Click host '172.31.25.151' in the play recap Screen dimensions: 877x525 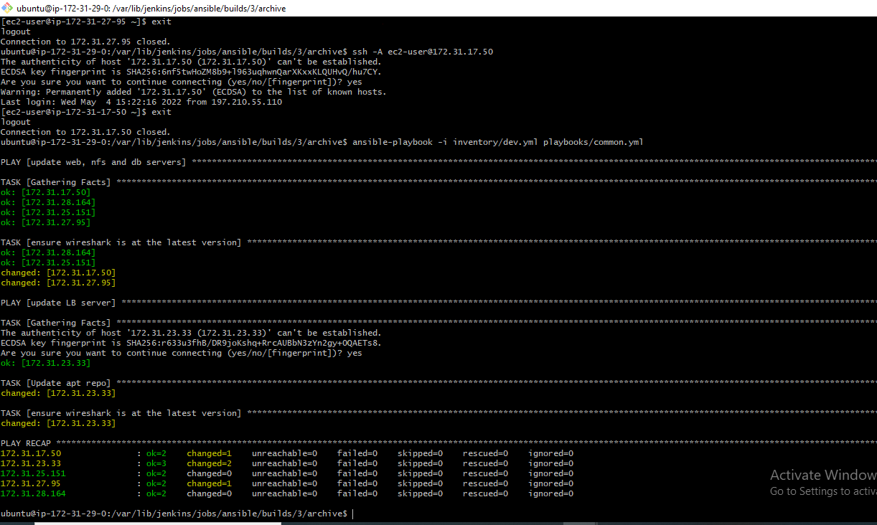point(33,473)
